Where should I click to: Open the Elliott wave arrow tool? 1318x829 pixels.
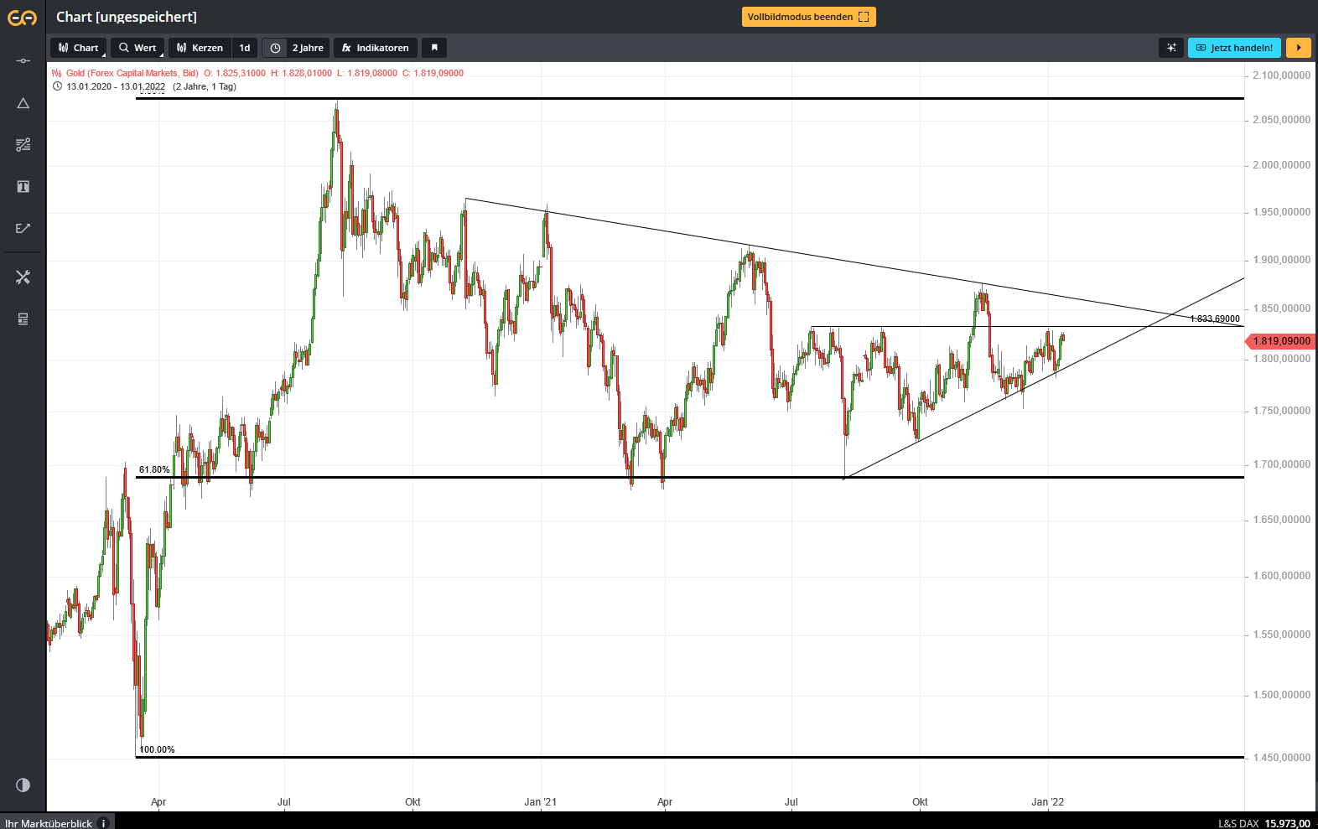23,228
